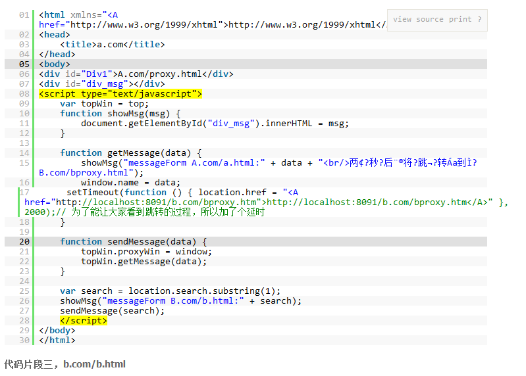Click topWin.getMessage(data) line
Image resolution: width=526 pixels, height=376 pixels.
click(144, 262)
